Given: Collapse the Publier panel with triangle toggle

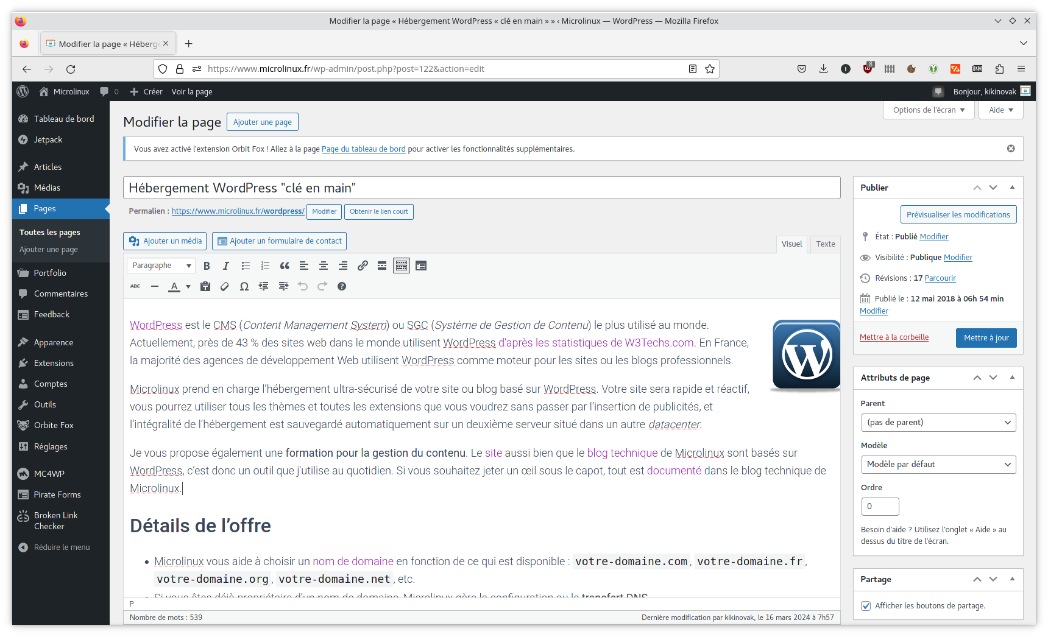Looking at the screenshot, I should (x=1012, y=188).
